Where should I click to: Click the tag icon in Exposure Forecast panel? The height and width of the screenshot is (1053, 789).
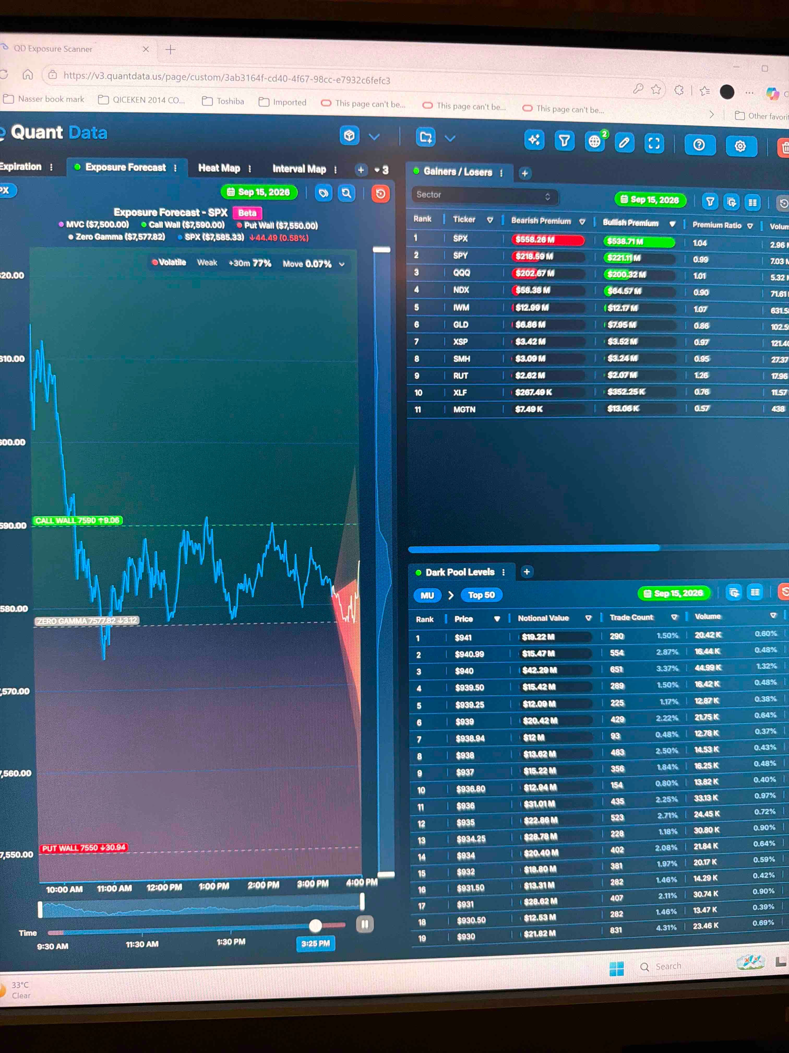coord(323,193)
